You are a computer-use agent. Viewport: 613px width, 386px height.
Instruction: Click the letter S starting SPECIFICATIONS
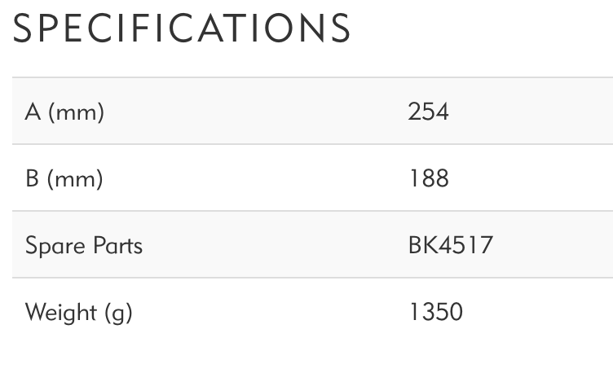coord(24,29)
